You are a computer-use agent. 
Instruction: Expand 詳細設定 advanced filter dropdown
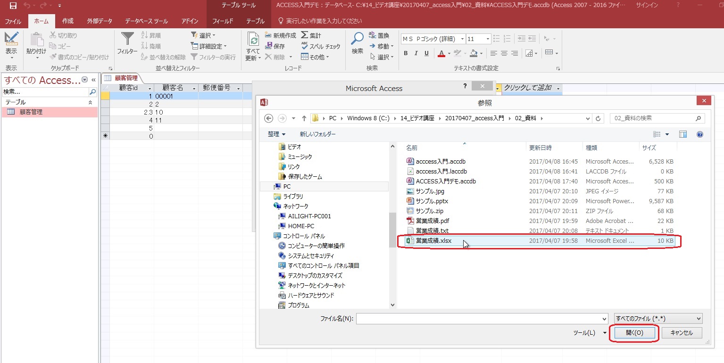point(209,46)
